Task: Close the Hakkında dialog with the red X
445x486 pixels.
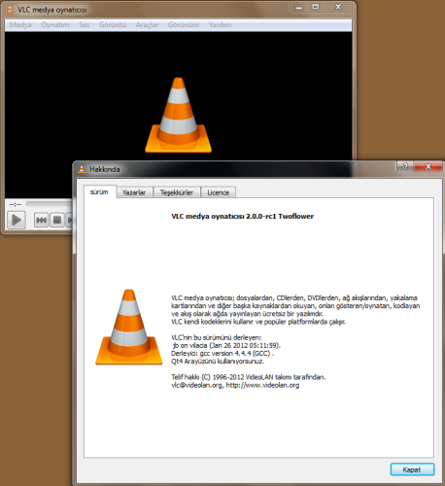Action: click(x=428, y=166)
